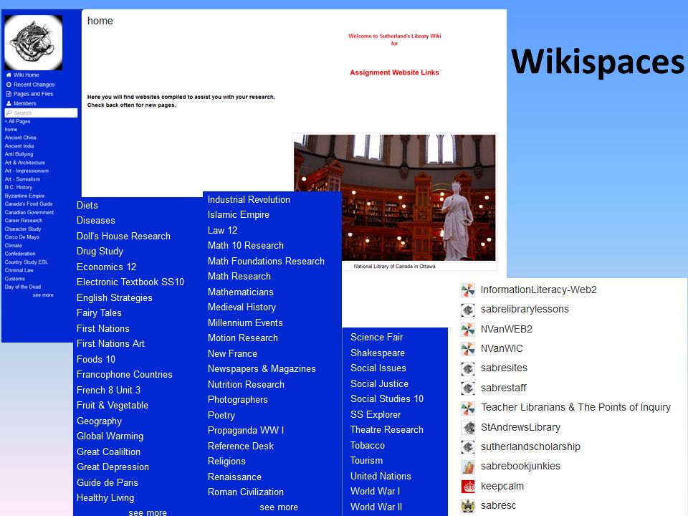
Task: Open the World War II link
Action: click(376, 507)
